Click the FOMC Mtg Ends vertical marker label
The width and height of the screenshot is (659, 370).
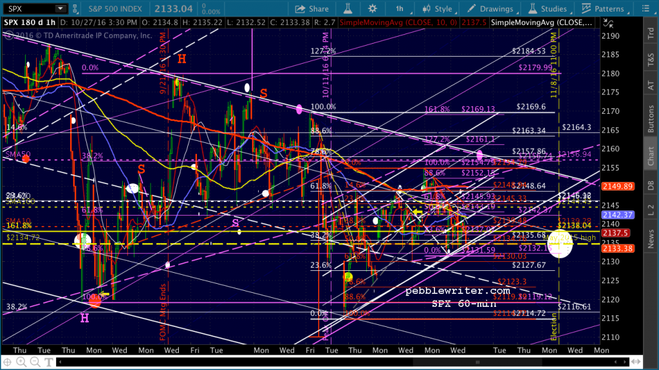coord(163,311)
